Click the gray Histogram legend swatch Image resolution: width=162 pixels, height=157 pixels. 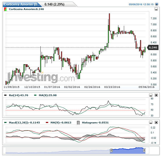tap(78, 123)
